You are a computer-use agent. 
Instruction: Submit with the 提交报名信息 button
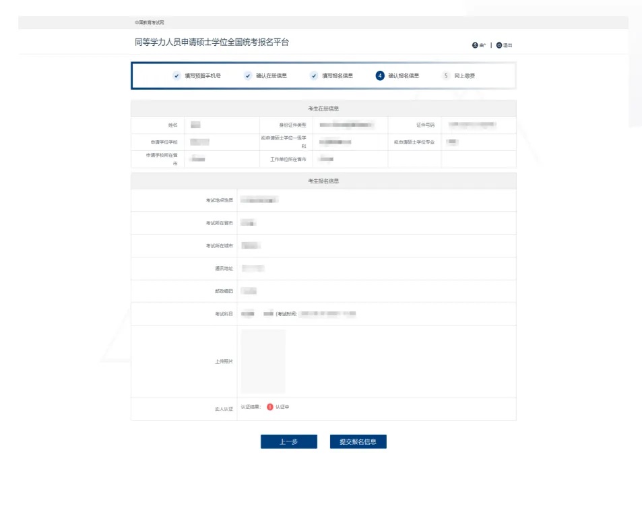coord(358,442)
